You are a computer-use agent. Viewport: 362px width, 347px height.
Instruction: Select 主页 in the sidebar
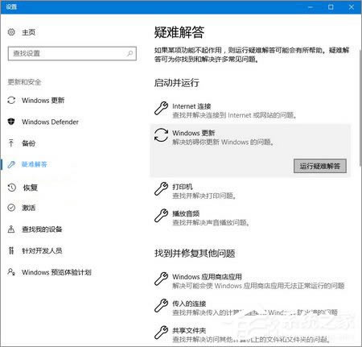click(28, 32)
